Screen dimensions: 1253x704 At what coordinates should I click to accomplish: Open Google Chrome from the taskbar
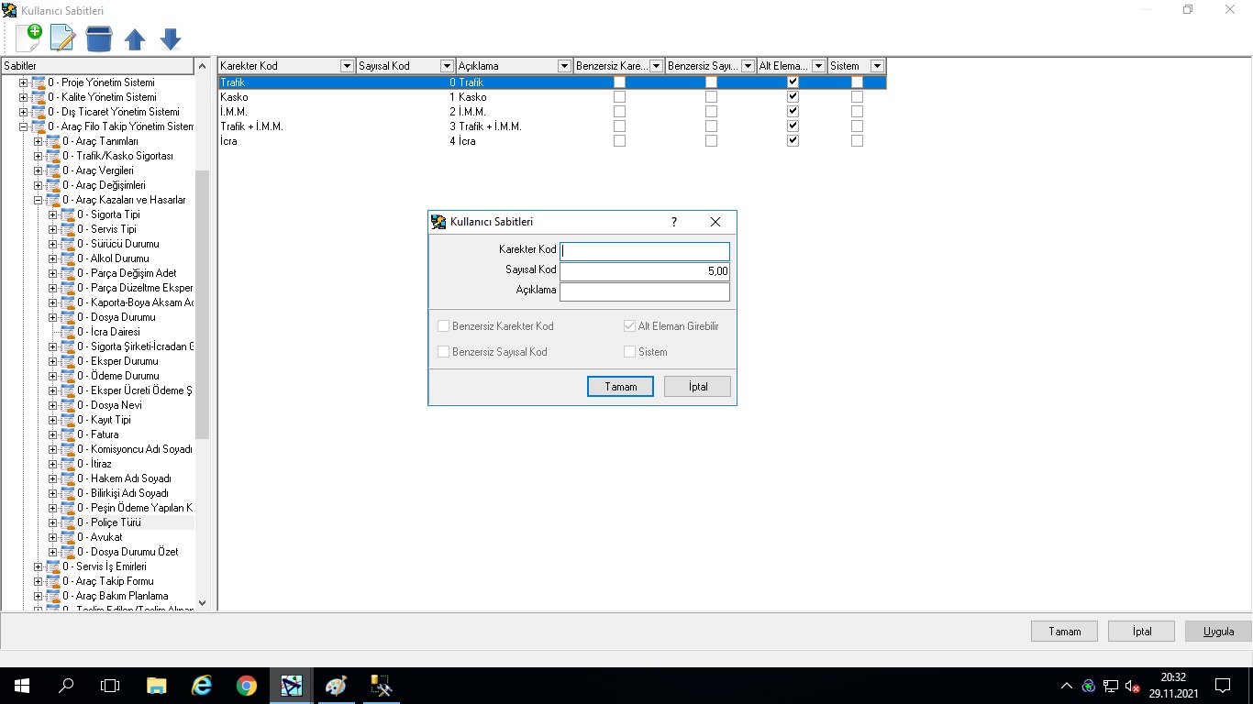(246, 686)
